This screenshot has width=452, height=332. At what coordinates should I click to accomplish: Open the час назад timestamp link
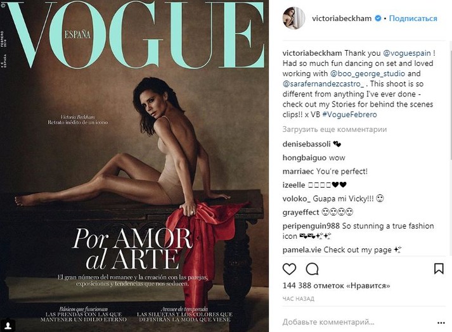tap(299, 299)
